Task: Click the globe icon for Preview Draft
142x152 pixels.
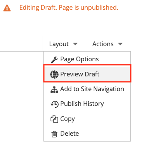Action: pyautogui.click(x=54, y=74)
